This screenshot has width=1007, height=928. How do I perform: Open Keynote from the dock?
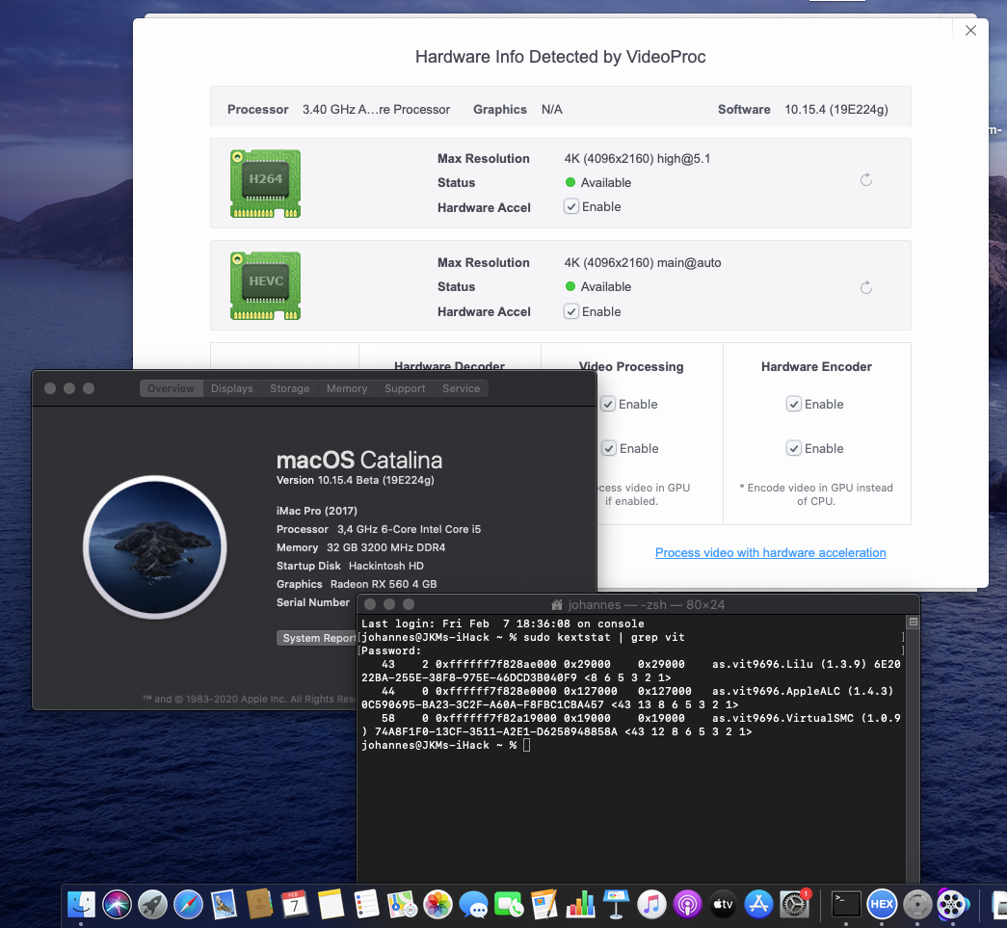[x=616, y=904]
